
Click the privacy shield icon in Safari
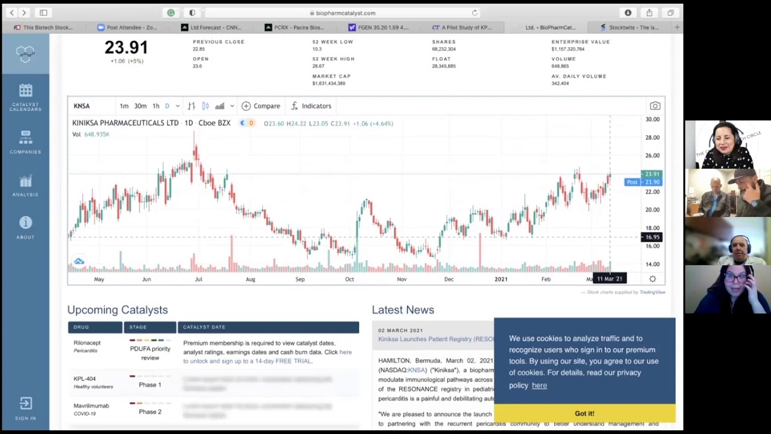(x=192, y=13)
